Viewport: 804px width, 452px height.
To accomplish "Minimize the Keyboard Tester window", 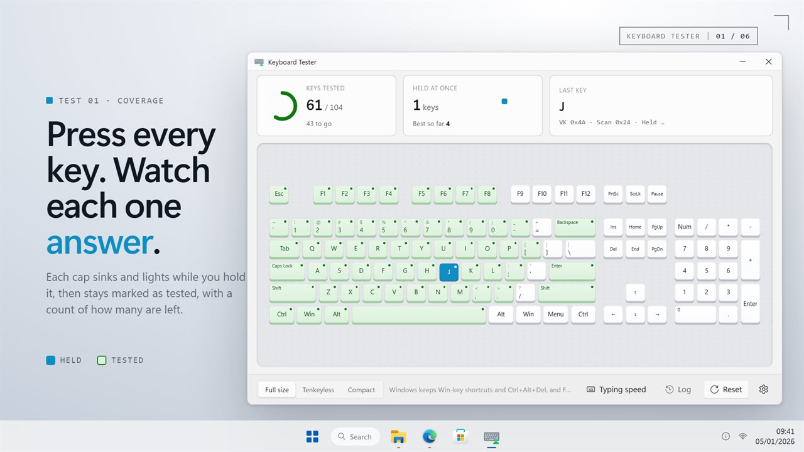I will (742, 62).
